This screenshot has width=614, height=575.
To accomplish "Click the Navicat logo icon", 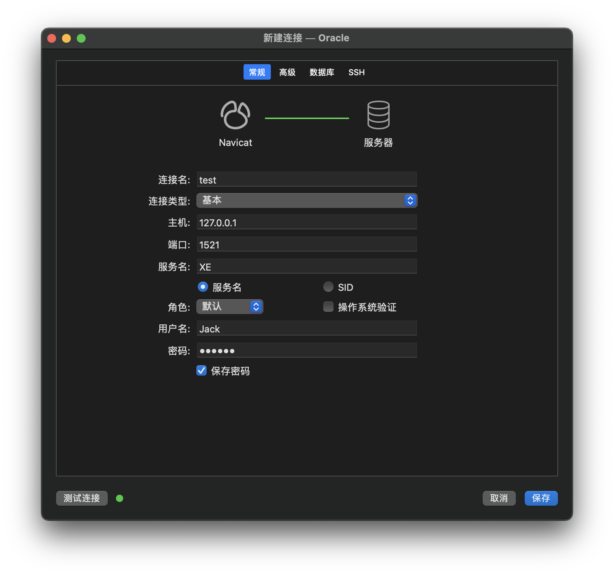I will [235, 115].
